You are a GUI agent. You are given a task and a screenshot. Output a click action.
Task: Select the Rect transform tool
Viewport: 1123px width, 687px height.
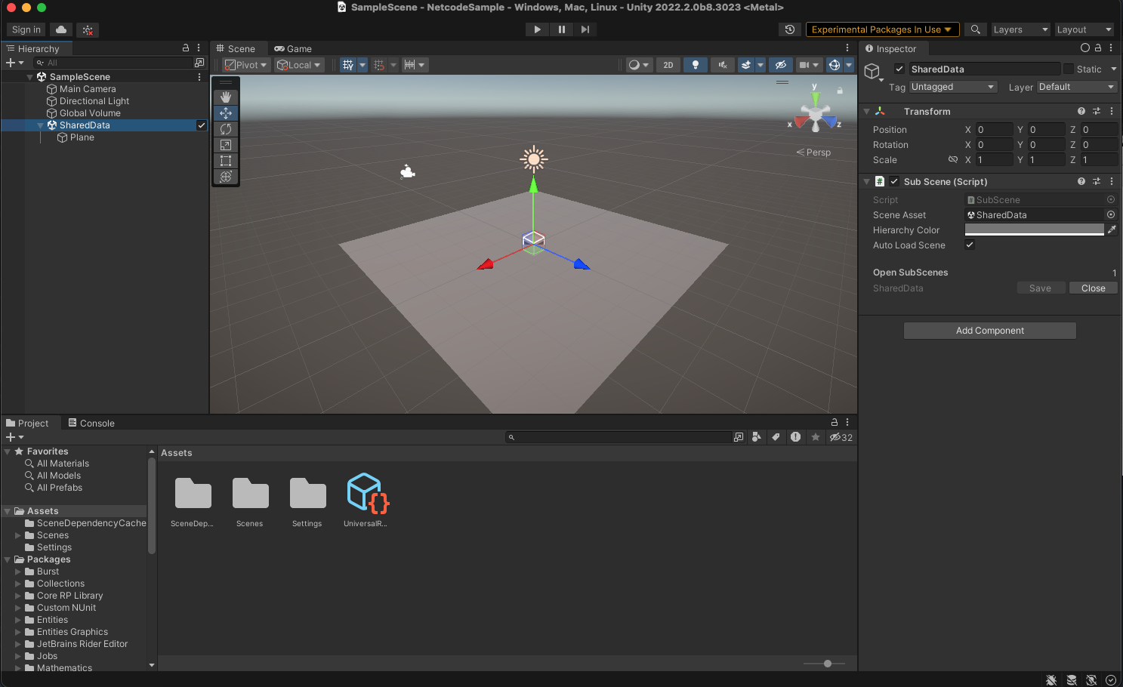[x=225, y=161]
